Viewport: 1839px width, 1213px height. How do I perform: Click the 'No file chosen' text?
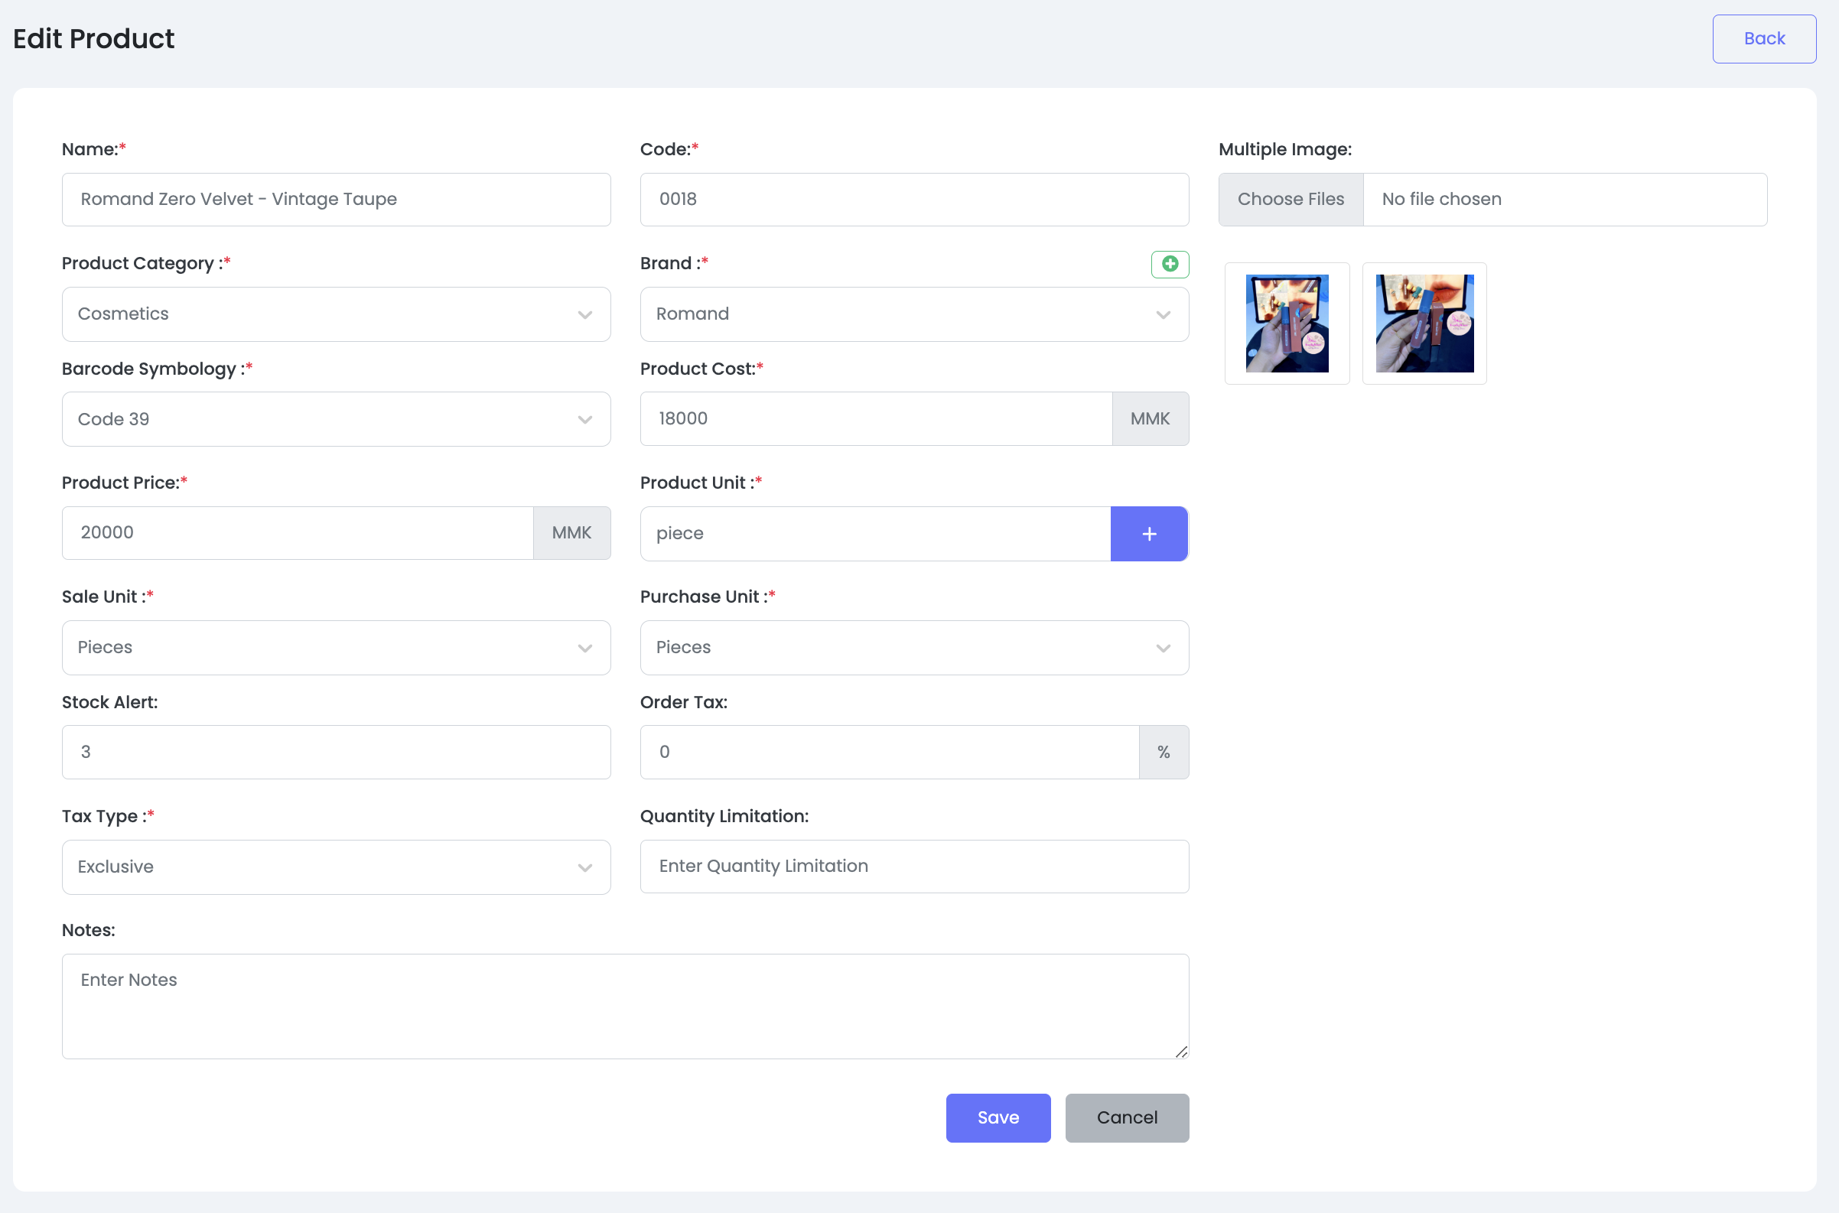(x=1440, y=200)
